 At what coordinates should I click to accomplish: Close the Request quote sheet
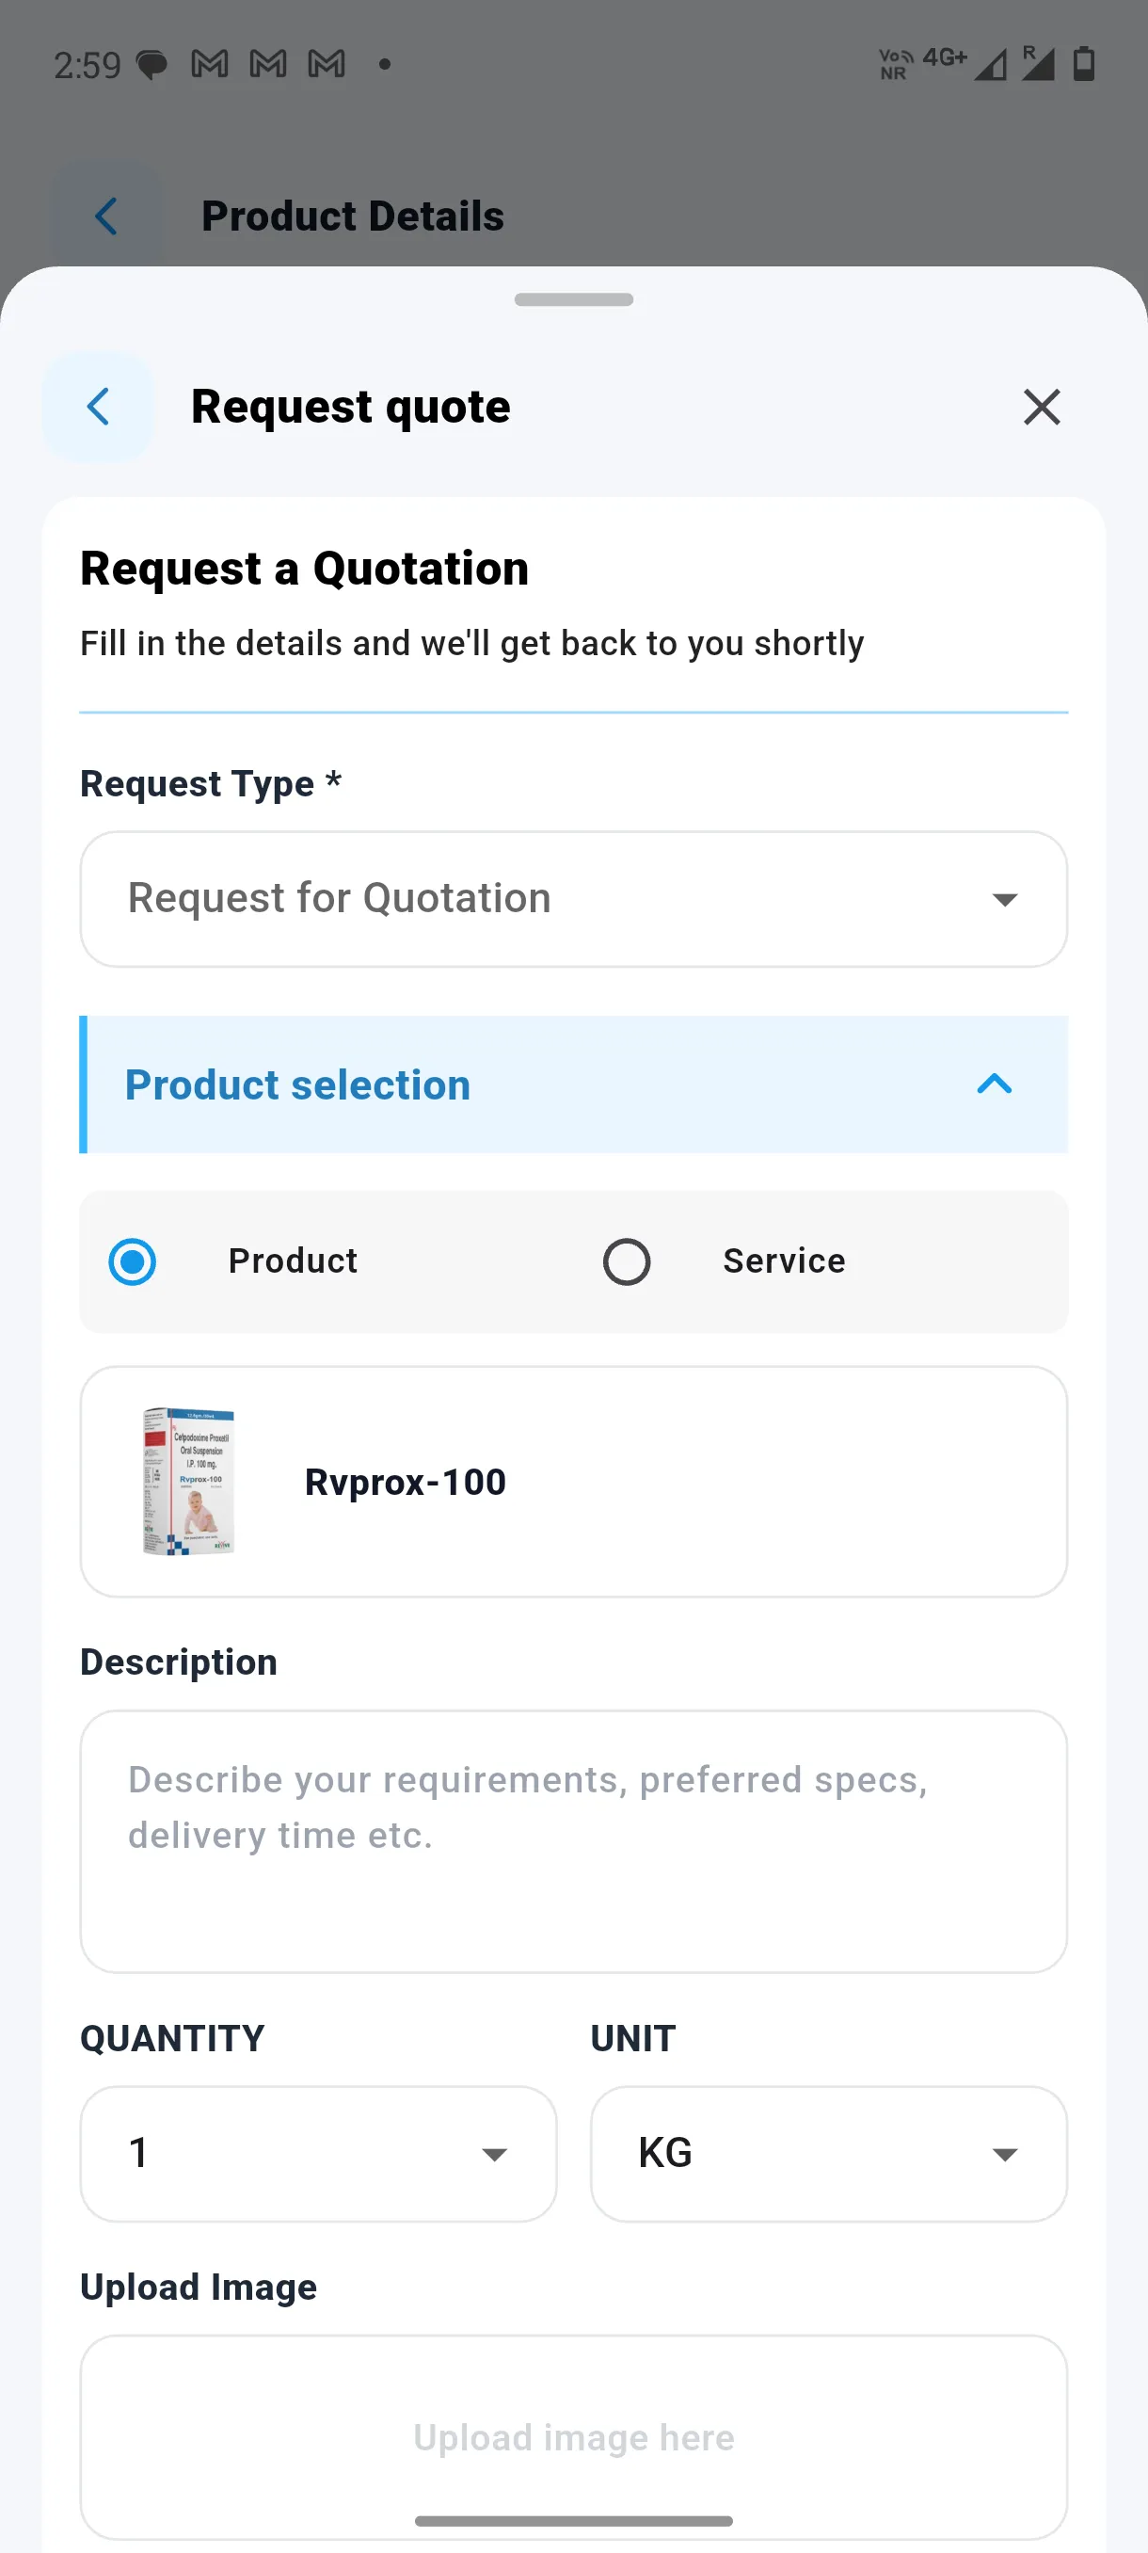pyautogui.click(x=1041, y=408)
